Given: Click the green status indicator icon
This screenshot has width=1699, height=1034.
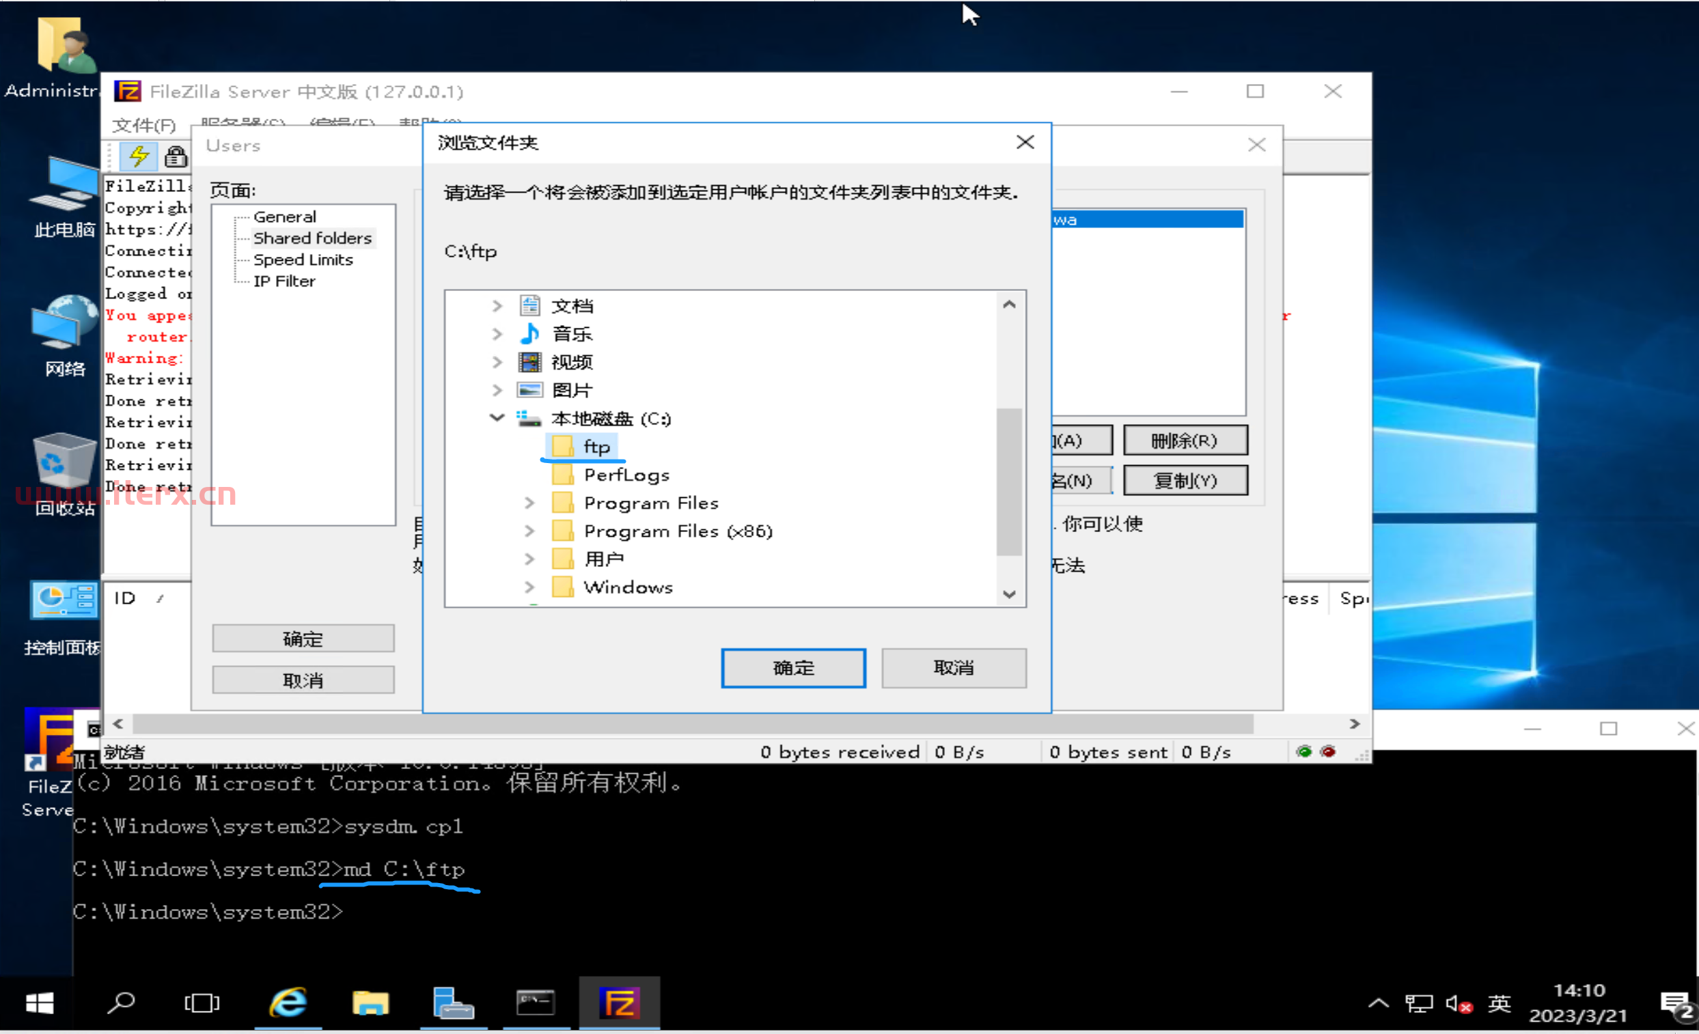Looking at the screenshot, I should coord(1303,752).
